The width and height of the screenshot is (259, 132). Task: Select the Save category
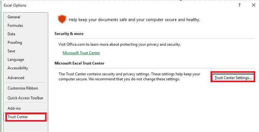point(11,51)
